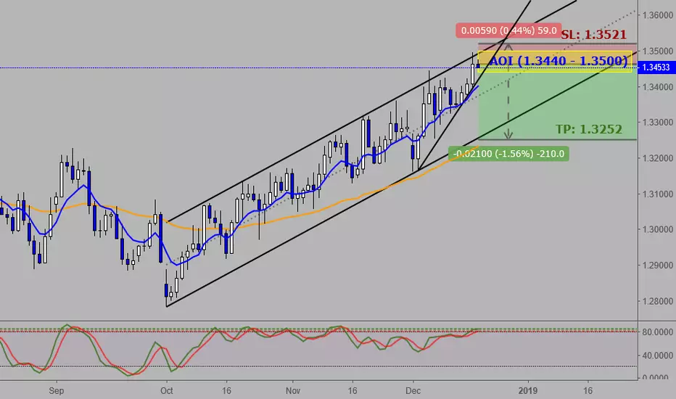Click the 1.31000 price axis label
Screen dimensions: 676x399
(x=657, y=194)
